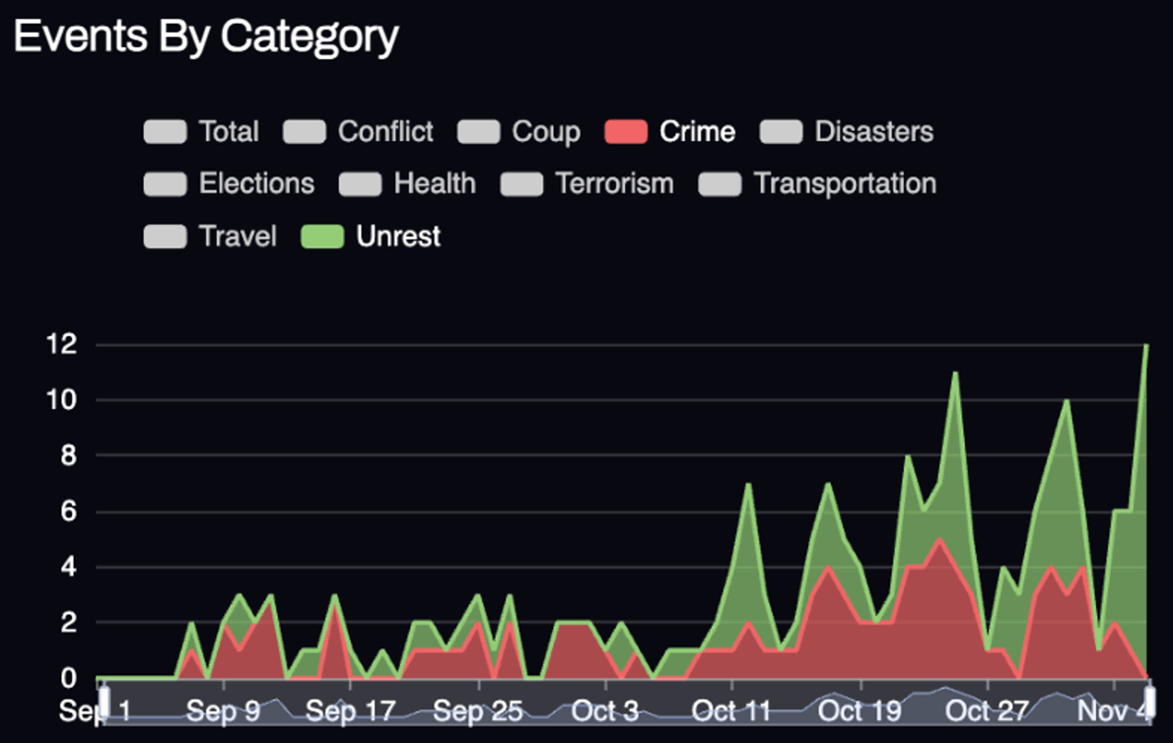Click the Nov 4 peak at 12
The height and width of the screenshot is (743, 1173).
point(1145,346)
